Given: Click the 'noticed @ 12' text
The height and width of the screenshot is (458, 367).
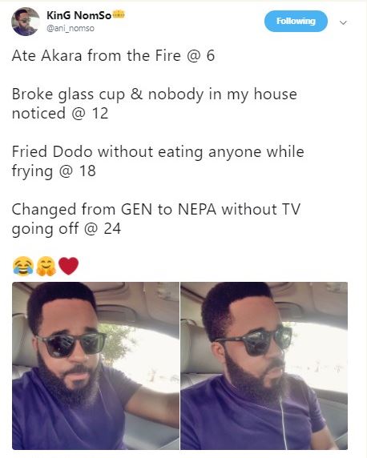Looking at the screenshot, I should coord(60,114).
